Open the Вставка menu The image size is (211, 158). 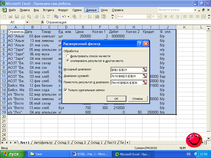tap(49, 10)
